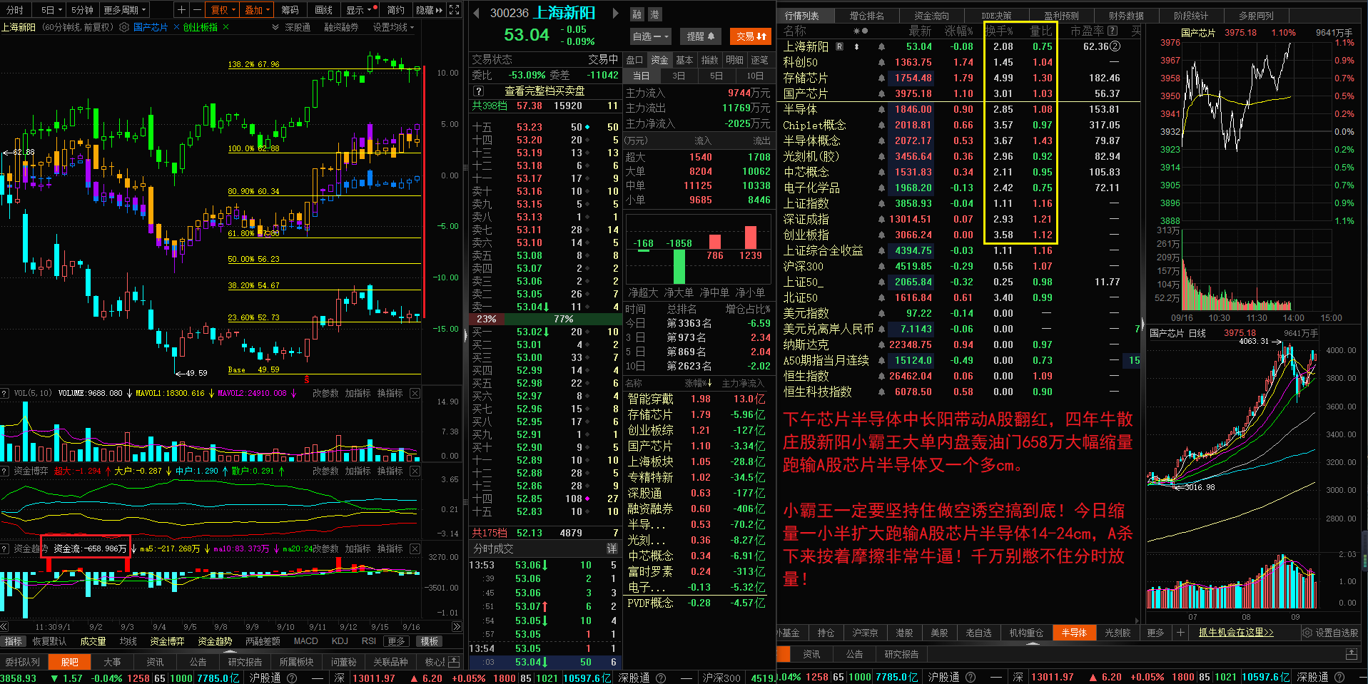This screenshot has width=1368, height=684.
Task: Click 改参数 on VOL indicator
Action: [325, 393]
